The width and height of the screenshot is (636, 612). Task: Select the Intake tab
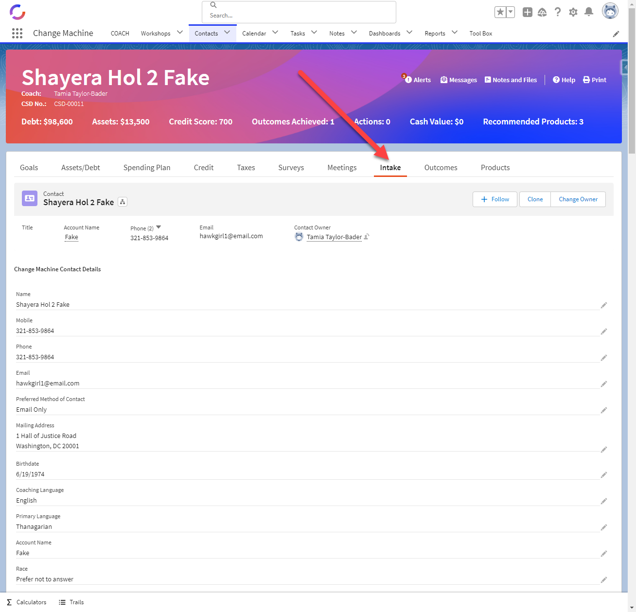[390, 168]
